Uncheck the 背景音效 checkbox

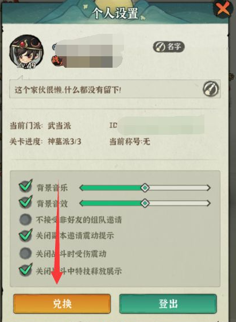pyautogui.click(x=25, y=202)
